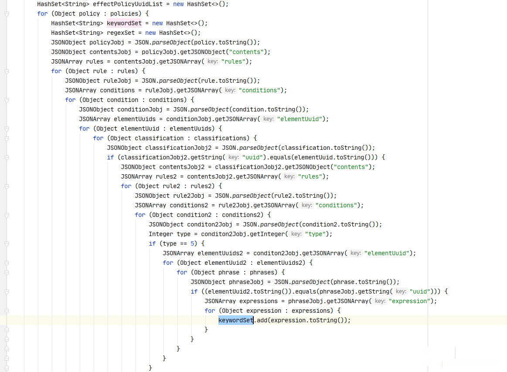Click conditions2 in its JSONArray declaration
The height and width of the screenshot is (372, 507).
189,205
